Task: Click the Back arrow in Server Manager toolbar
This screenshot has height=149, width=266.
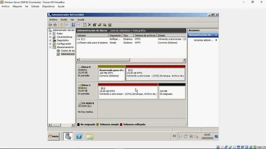Action: [50, 25]
